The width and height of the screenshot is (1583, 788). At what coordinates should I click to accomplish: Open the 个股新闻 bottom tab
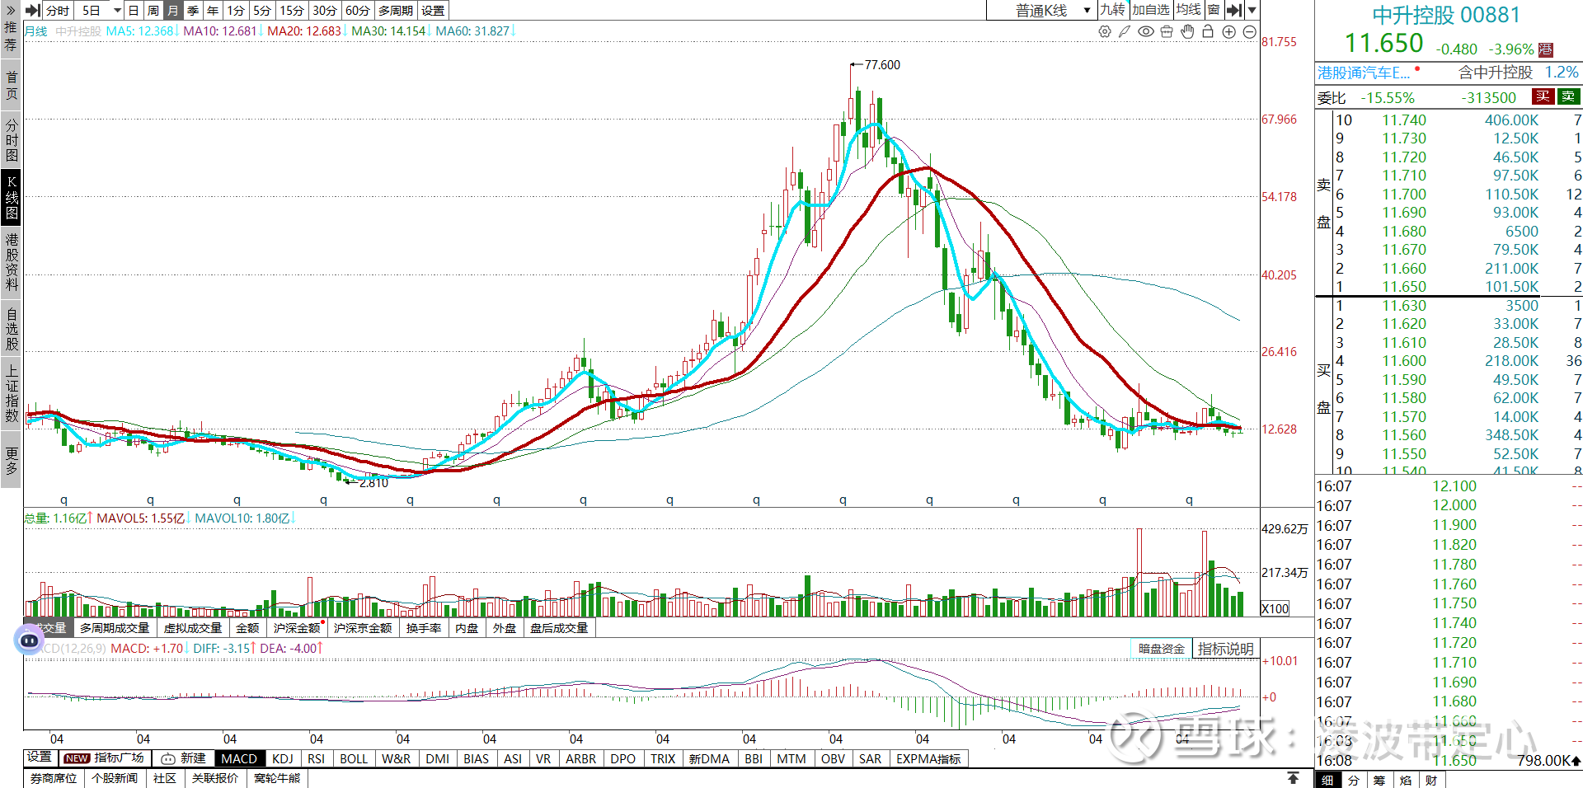pyautogui.click(x=115, y=778)
